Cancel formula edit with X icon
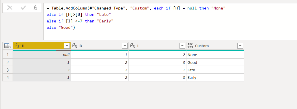 (x=10, y=8)
